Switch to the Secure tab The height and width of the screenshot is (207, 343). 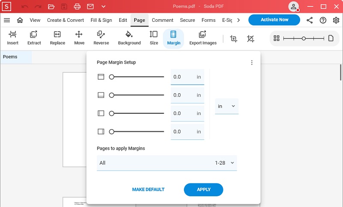(x=187, y=20)
